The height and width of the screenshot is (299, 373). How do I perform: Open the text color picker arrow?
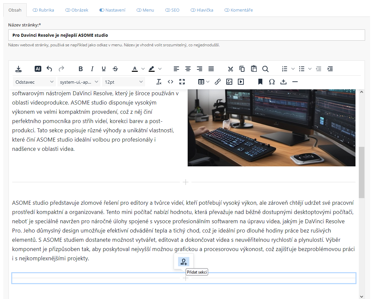143,69
